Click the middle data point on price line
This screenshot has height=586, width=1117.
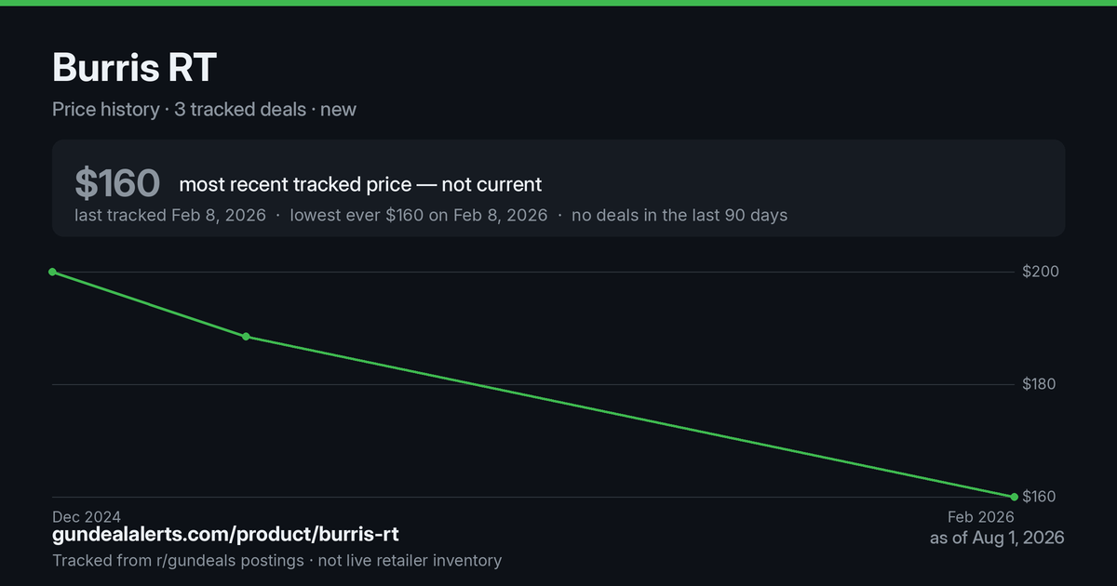pos(246,337)
